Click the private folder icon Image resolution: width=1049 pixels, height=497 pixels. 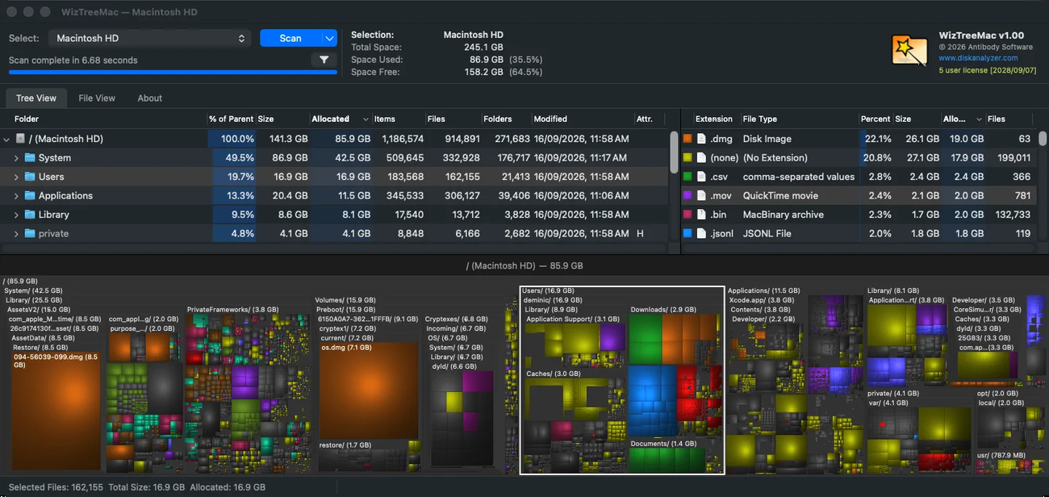30,233
